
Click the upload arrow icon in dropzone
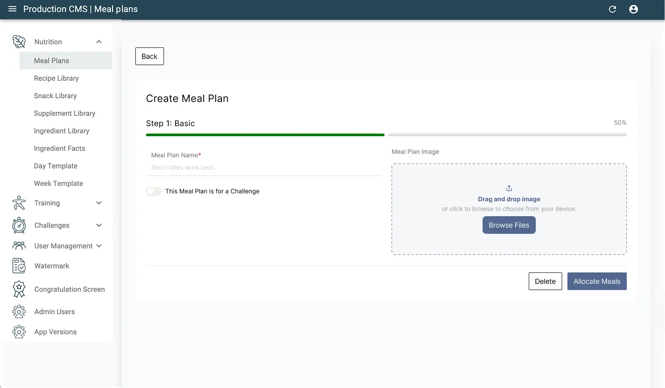509,188
